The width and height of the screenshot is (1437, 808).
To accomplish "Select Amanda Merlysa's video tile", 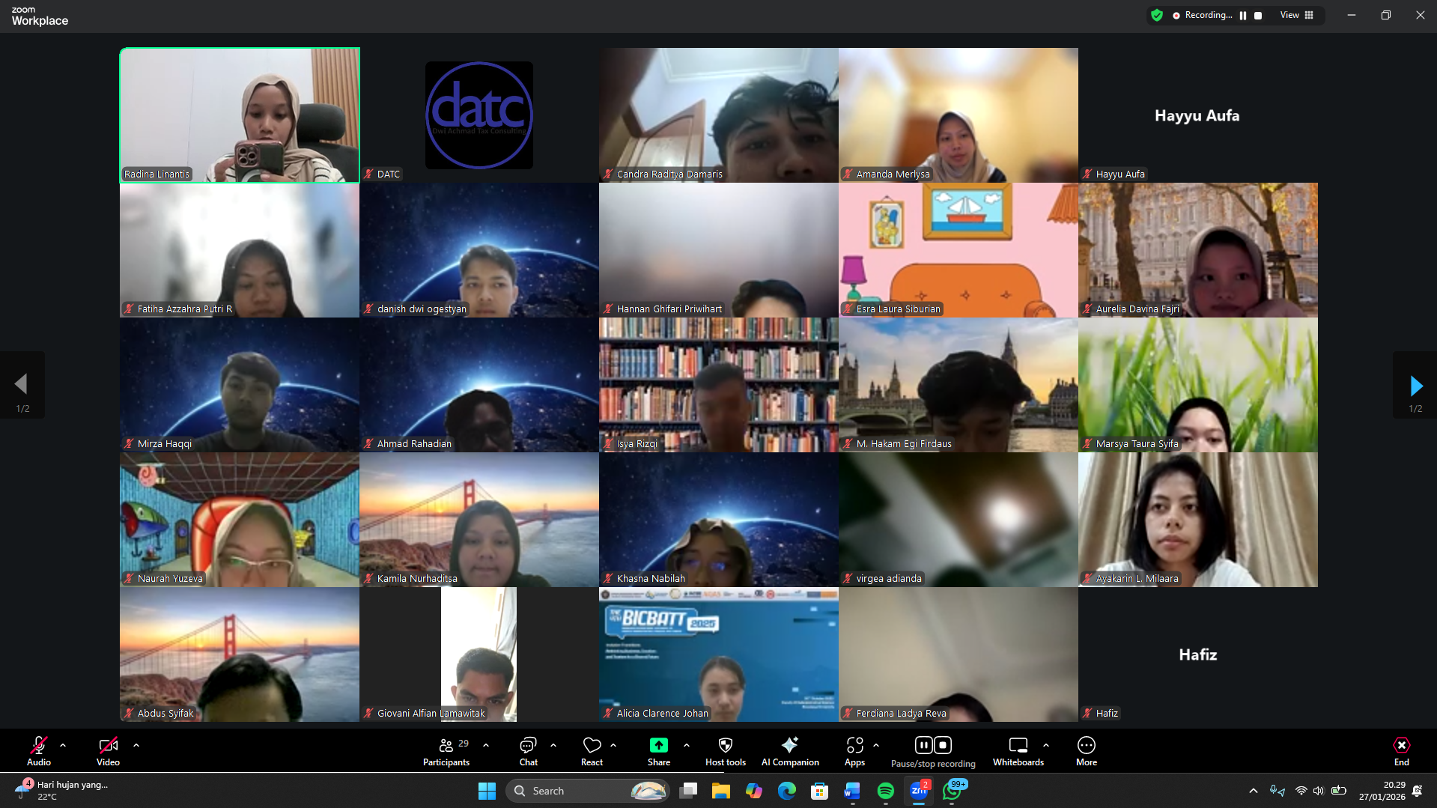I will pos(958,115).
